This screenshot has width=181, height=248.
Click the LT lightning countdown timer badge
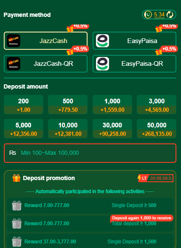point(155,178)
